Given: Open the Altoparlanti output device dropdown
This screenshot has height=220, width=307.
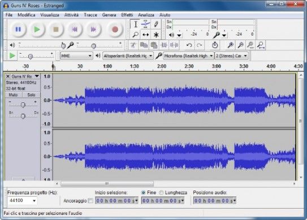Looking at the screenshot, I should coord(128,56).
